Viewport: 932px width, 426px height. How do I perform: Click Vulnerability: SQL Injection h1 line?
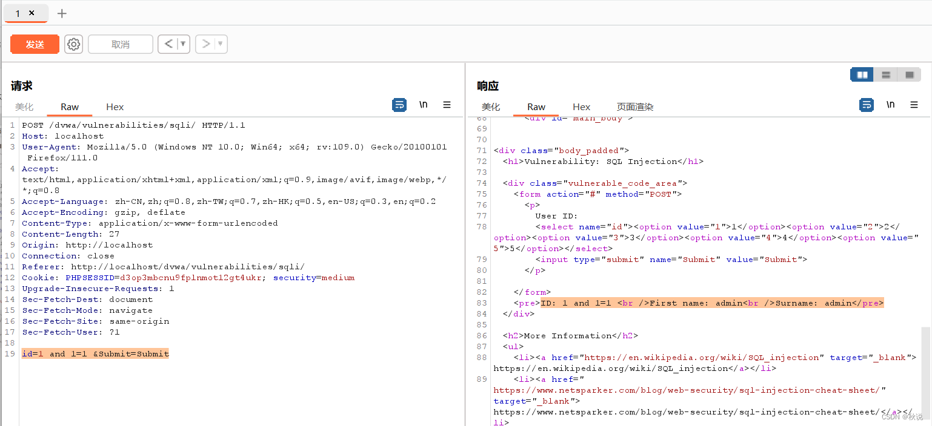click(x=603, y=162)
